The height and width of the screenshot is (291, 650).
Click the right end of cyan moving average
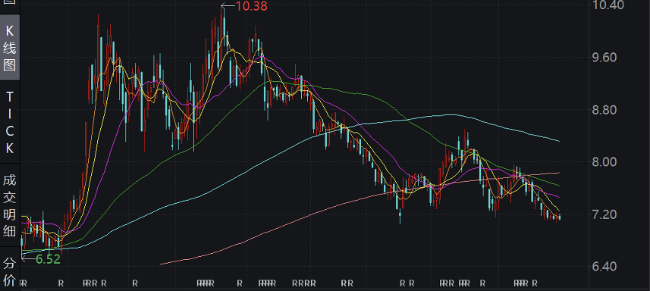click(558, 141)
